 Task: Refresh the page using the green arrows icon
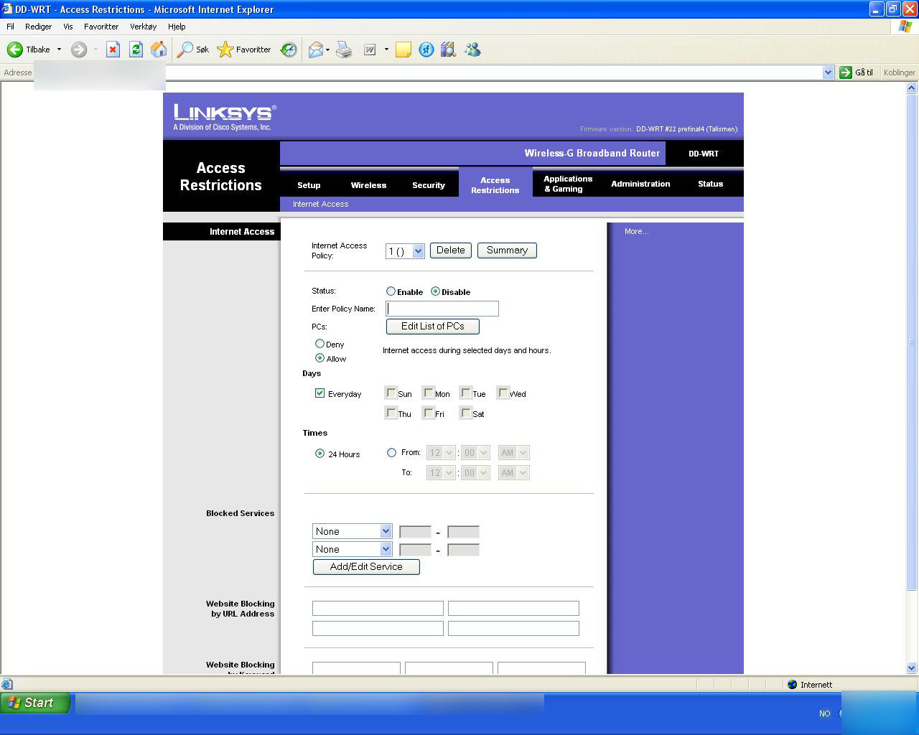pos(136,50)
